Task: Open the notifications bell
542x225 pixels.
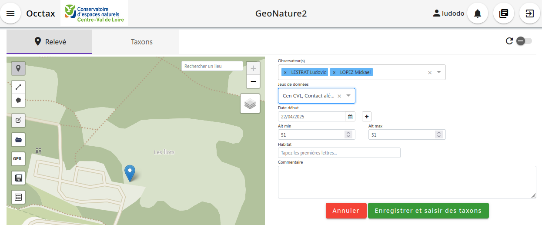Action: coord(478,13)
